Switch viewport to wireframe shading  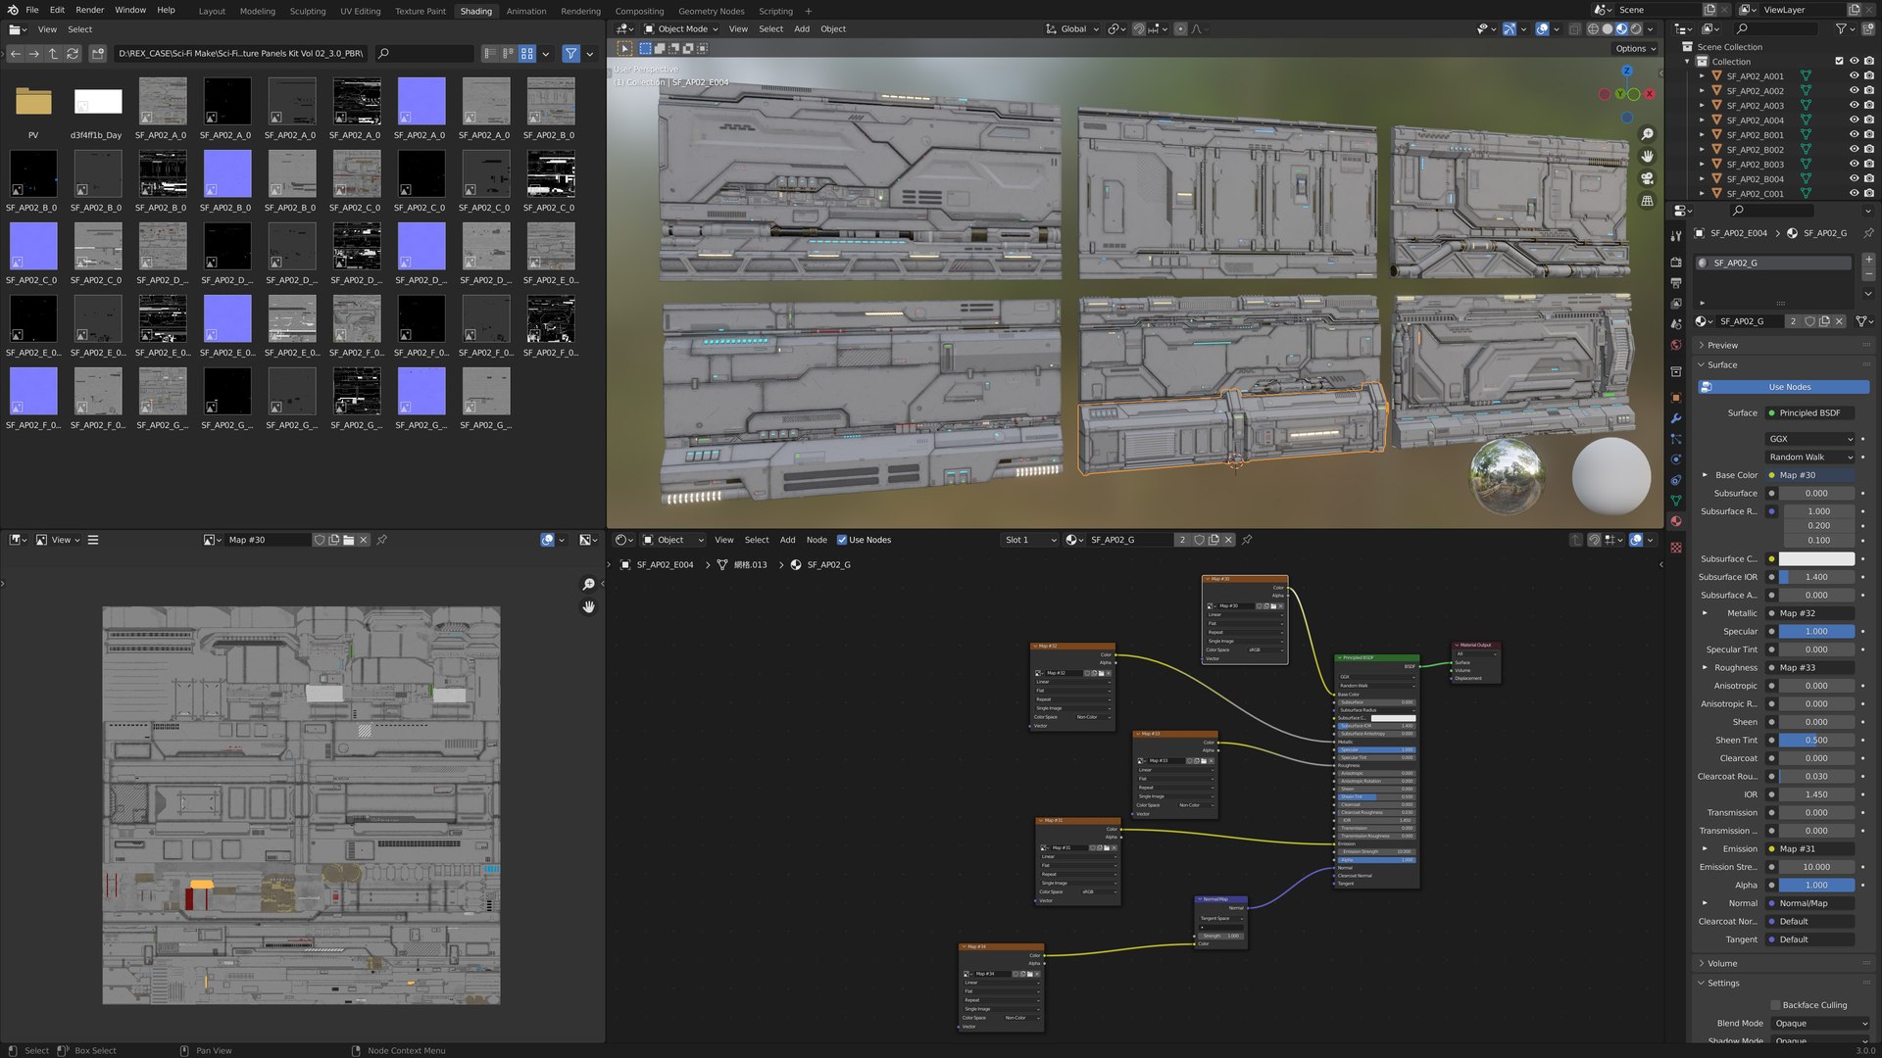1593,29
